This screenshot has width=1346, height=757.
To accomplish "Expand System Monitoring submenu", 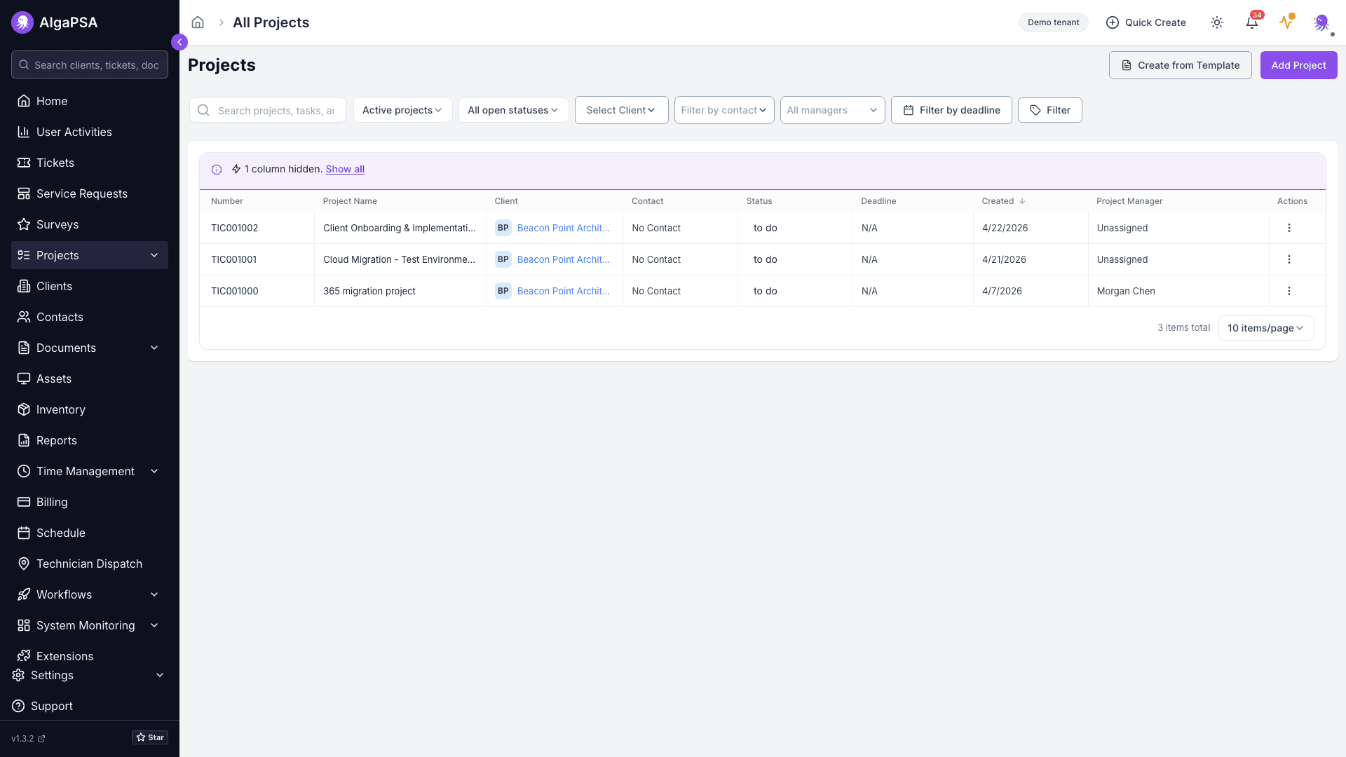I will click(154, 625).
